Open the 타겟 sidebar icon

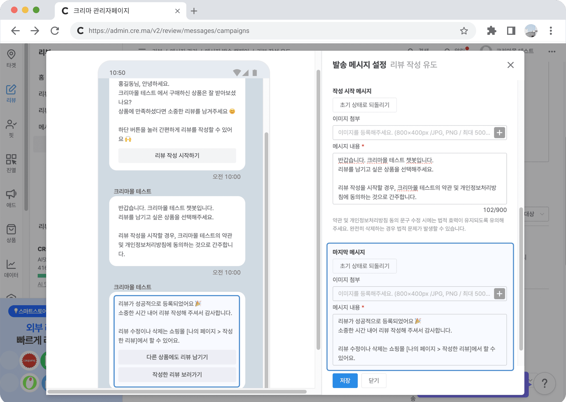point(11,58)
